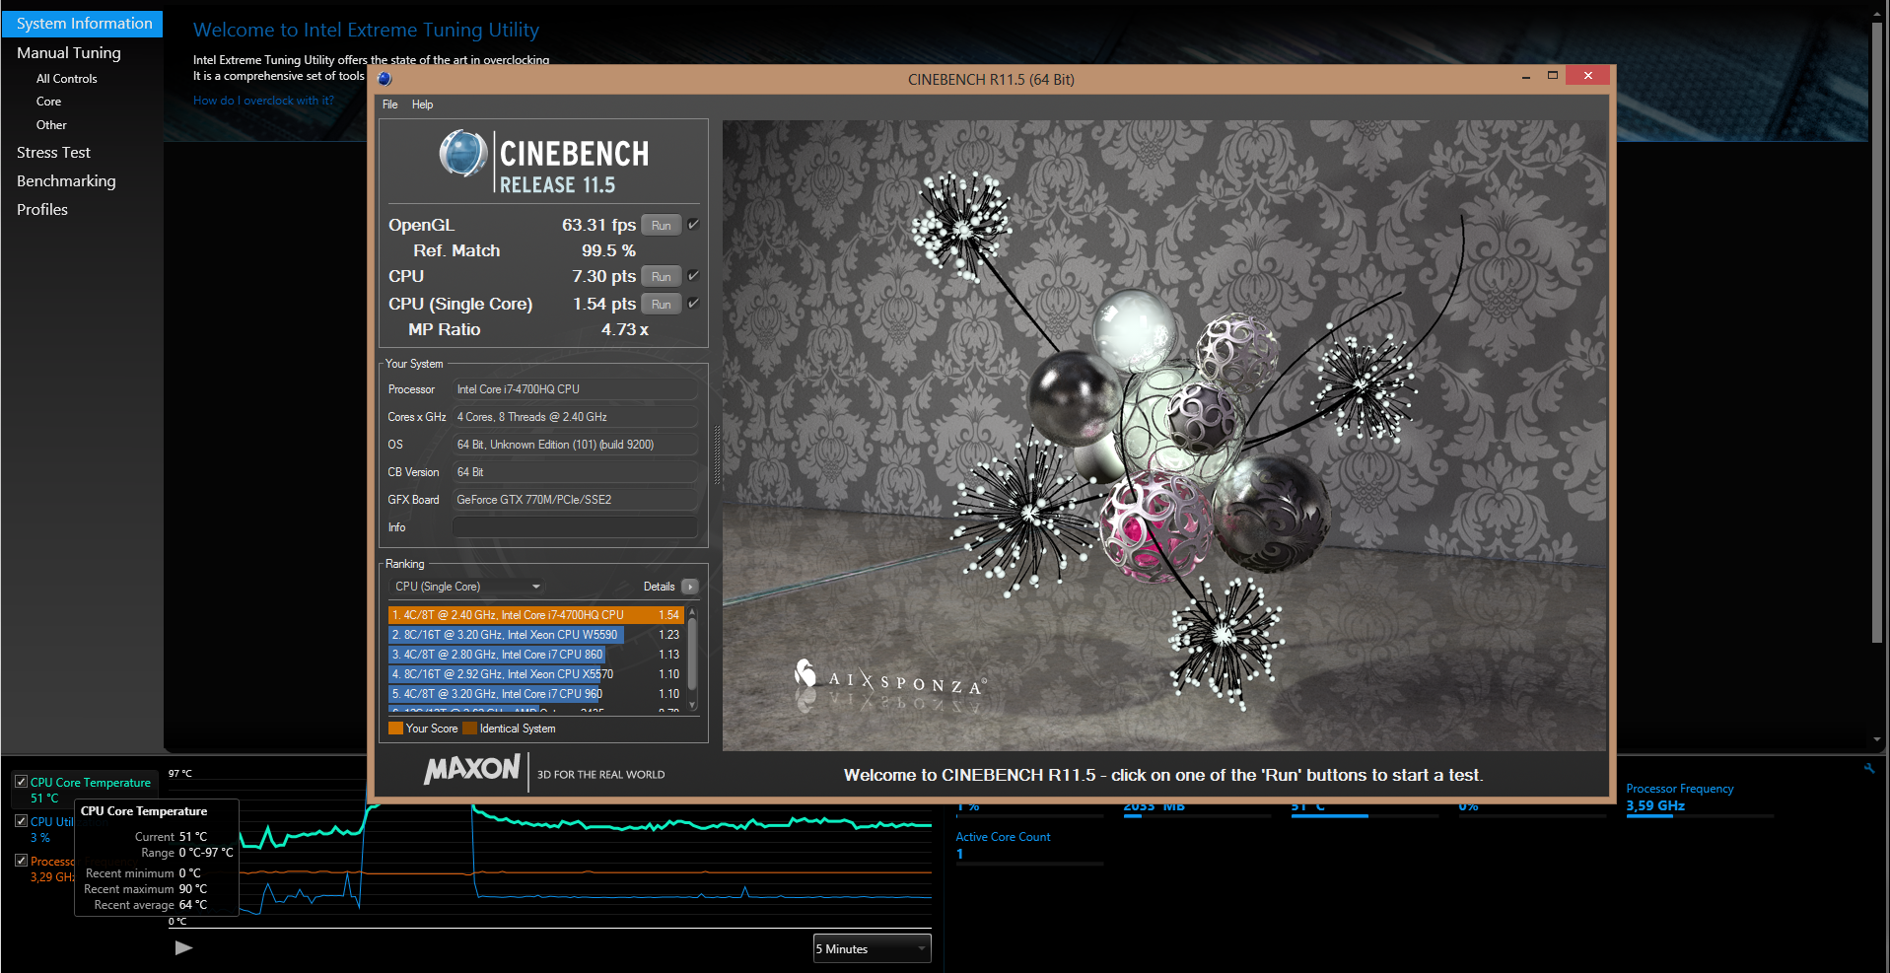The image size is (1890, 973).
Task: Click the Identical System legend swatch
Action: click(x=469, y=729)
